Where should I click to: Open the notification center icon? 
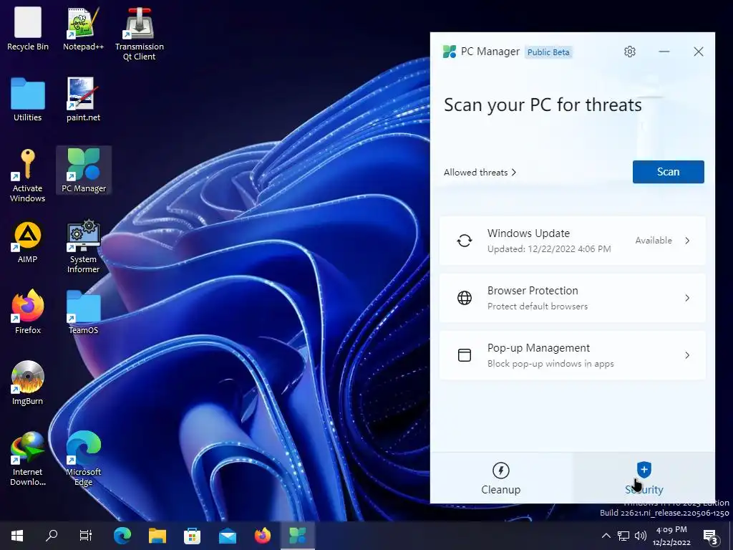[x=711, y=537]
